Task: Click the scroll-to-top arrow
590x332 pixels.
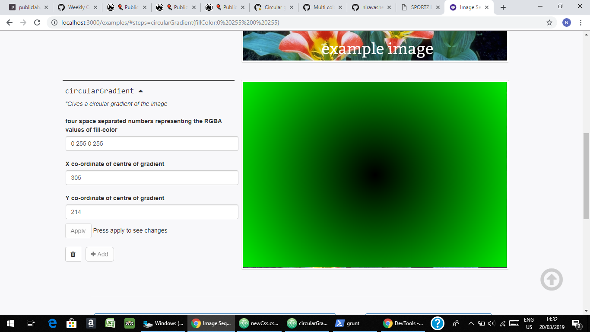Action: [x=551, y=279]
